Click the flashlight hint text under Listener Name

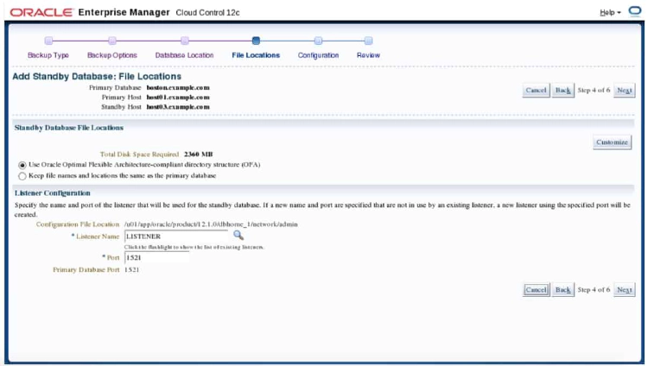(x=194, y=247)
